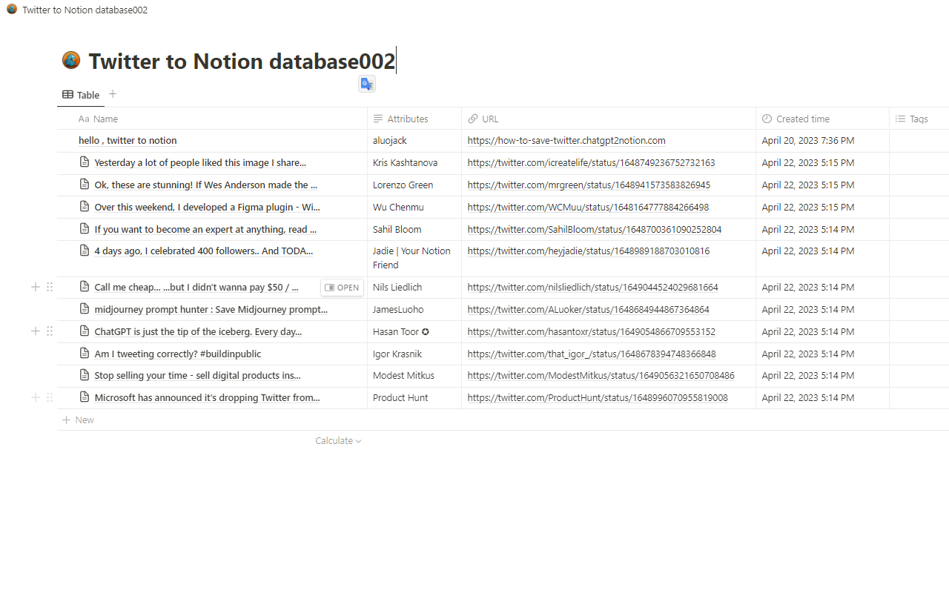Open Name column header menu
The height and width of the screenshot is (593, 949).
(x=212, y=119)
